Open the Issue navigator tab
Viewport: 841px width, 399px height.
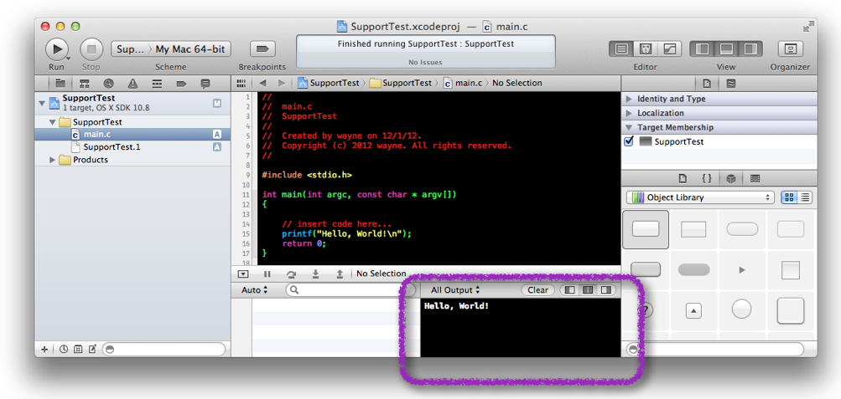pos(132,84)
